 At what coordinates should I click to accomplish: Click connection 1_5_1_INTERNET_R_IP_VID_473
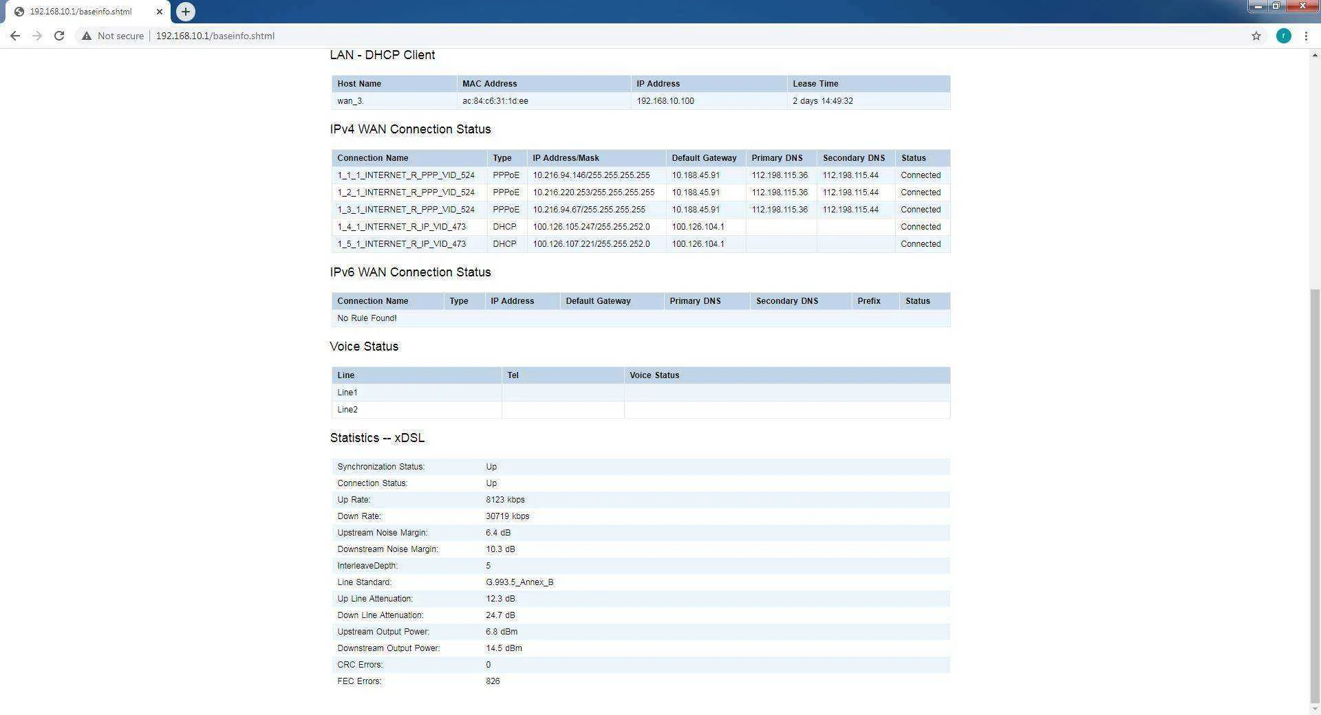coord(401,244)
